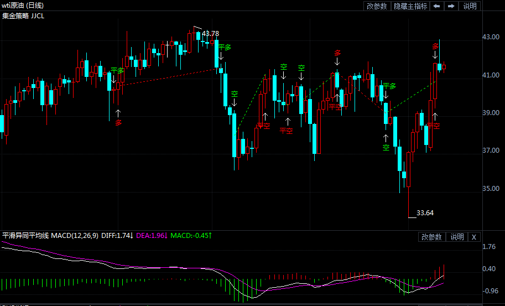Select the magenta DEA:1.96 value label
Screen dimensions: 505x306
click(x=152, y=236)
